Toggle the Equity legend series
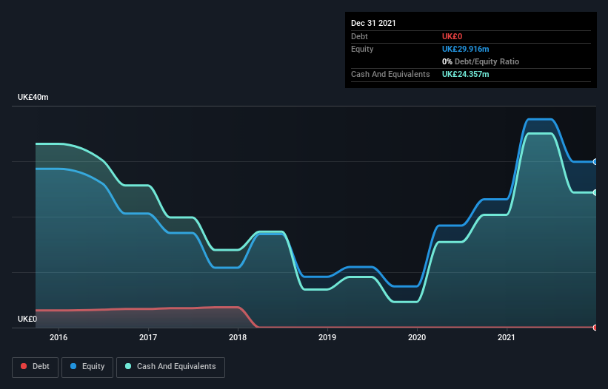The width and height of the screenshot is (608, 389). point(87,367)
